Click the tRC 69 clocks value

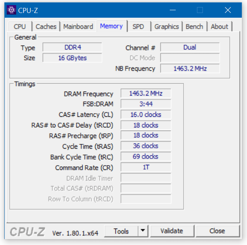coord(146,157)
